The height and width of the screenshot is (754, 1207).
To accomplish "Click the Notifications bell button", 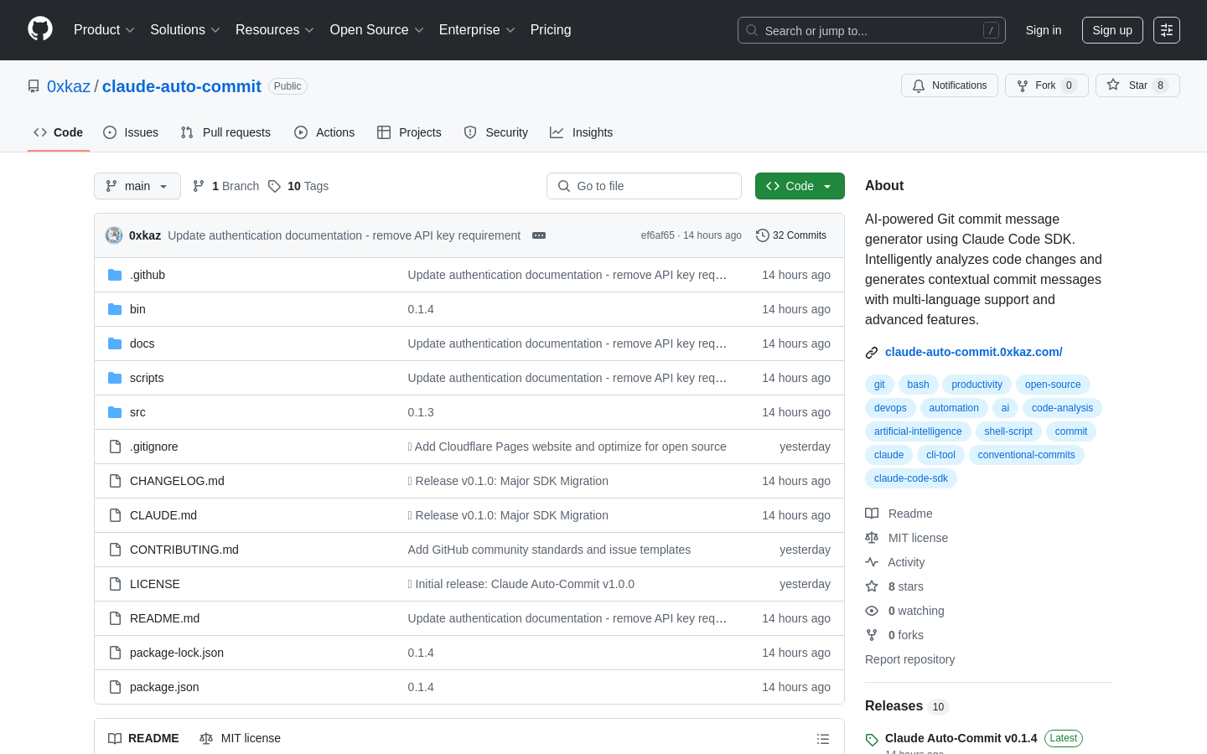I will [x=950, y=85].
